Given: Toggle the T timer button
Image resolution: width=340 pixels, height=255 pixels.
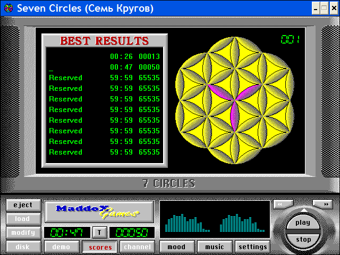Looking at the screenshot, I should point(99,232).
